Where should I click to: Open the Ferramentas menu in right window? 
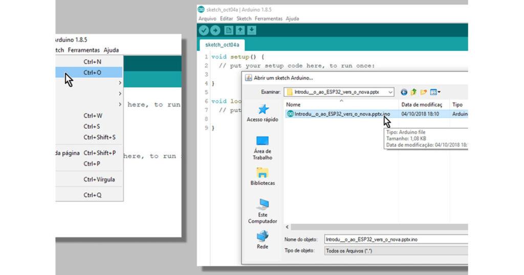coord(269,18)
